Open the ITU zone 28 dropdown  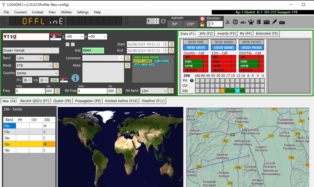point(30,80)
